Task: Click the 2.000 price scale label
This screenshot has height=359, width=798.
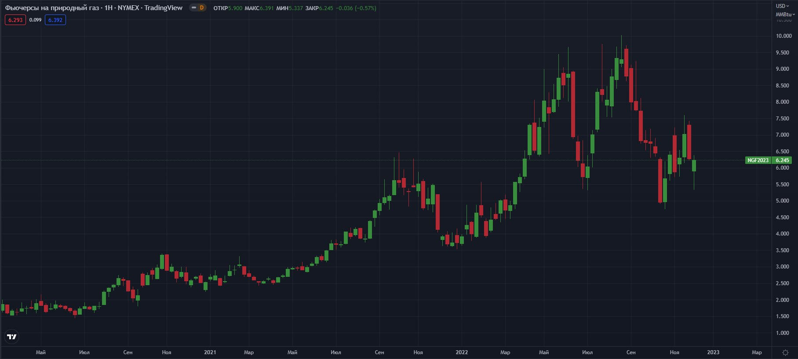Action: click(783, 300)
